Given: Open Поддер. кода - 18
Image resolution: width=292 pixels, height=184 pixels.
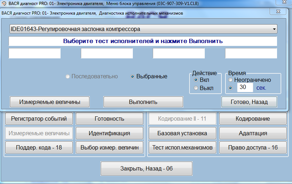Looking at the screenshot, I should [x=39, y=147].
